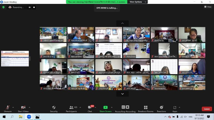Open the Apps panel
This screenshot has height=120, width=214.
click(175, 109)
